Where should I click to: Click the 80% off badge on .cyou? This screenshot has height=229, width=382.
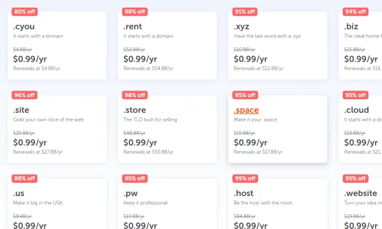25,11
